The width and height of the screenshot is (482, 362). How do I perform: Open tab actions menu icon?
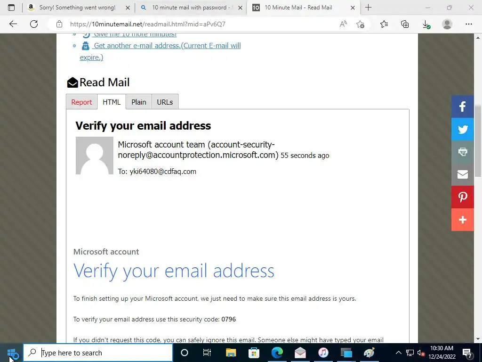11,8
